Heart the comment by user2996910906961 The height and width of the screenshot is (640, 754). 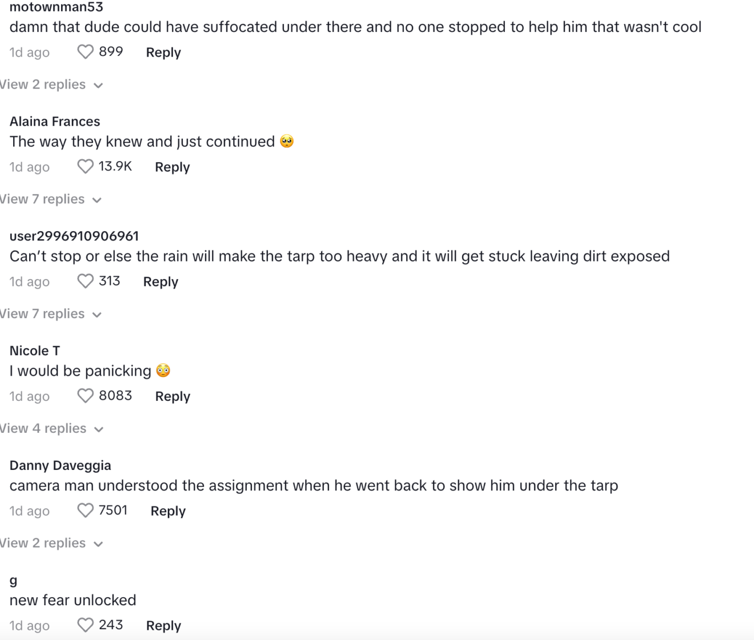tap(85, 281)
